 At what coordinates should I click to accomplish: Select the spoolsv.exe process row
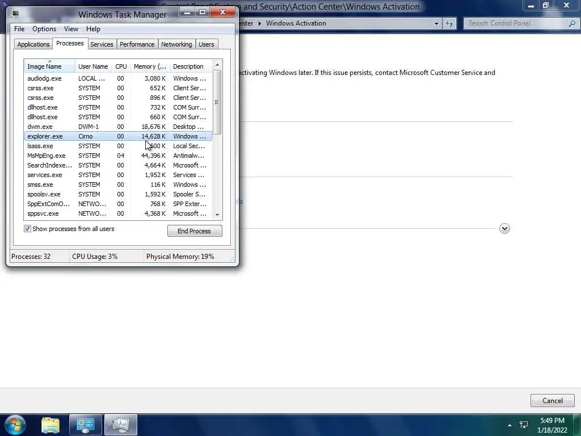click(x=118, y=194)
